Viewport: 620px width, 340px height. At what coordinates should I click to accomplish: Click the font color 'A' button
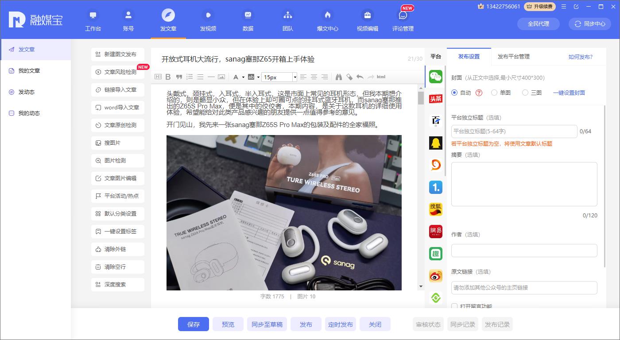click(x=236, y=77)
